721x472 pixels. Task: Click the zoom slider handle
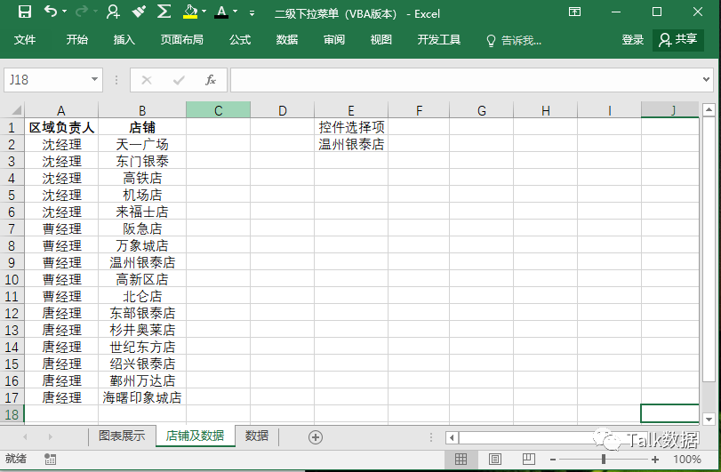604,460
